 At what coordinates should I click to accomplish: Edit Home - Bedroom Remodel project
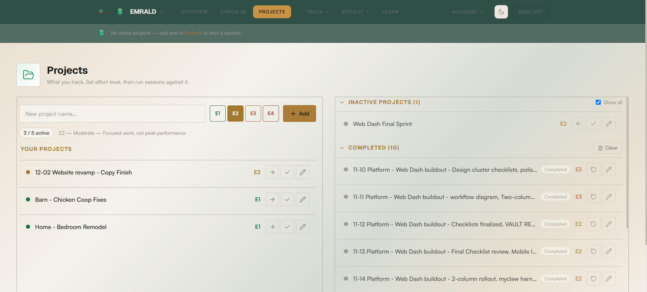[x=303, y=227]
